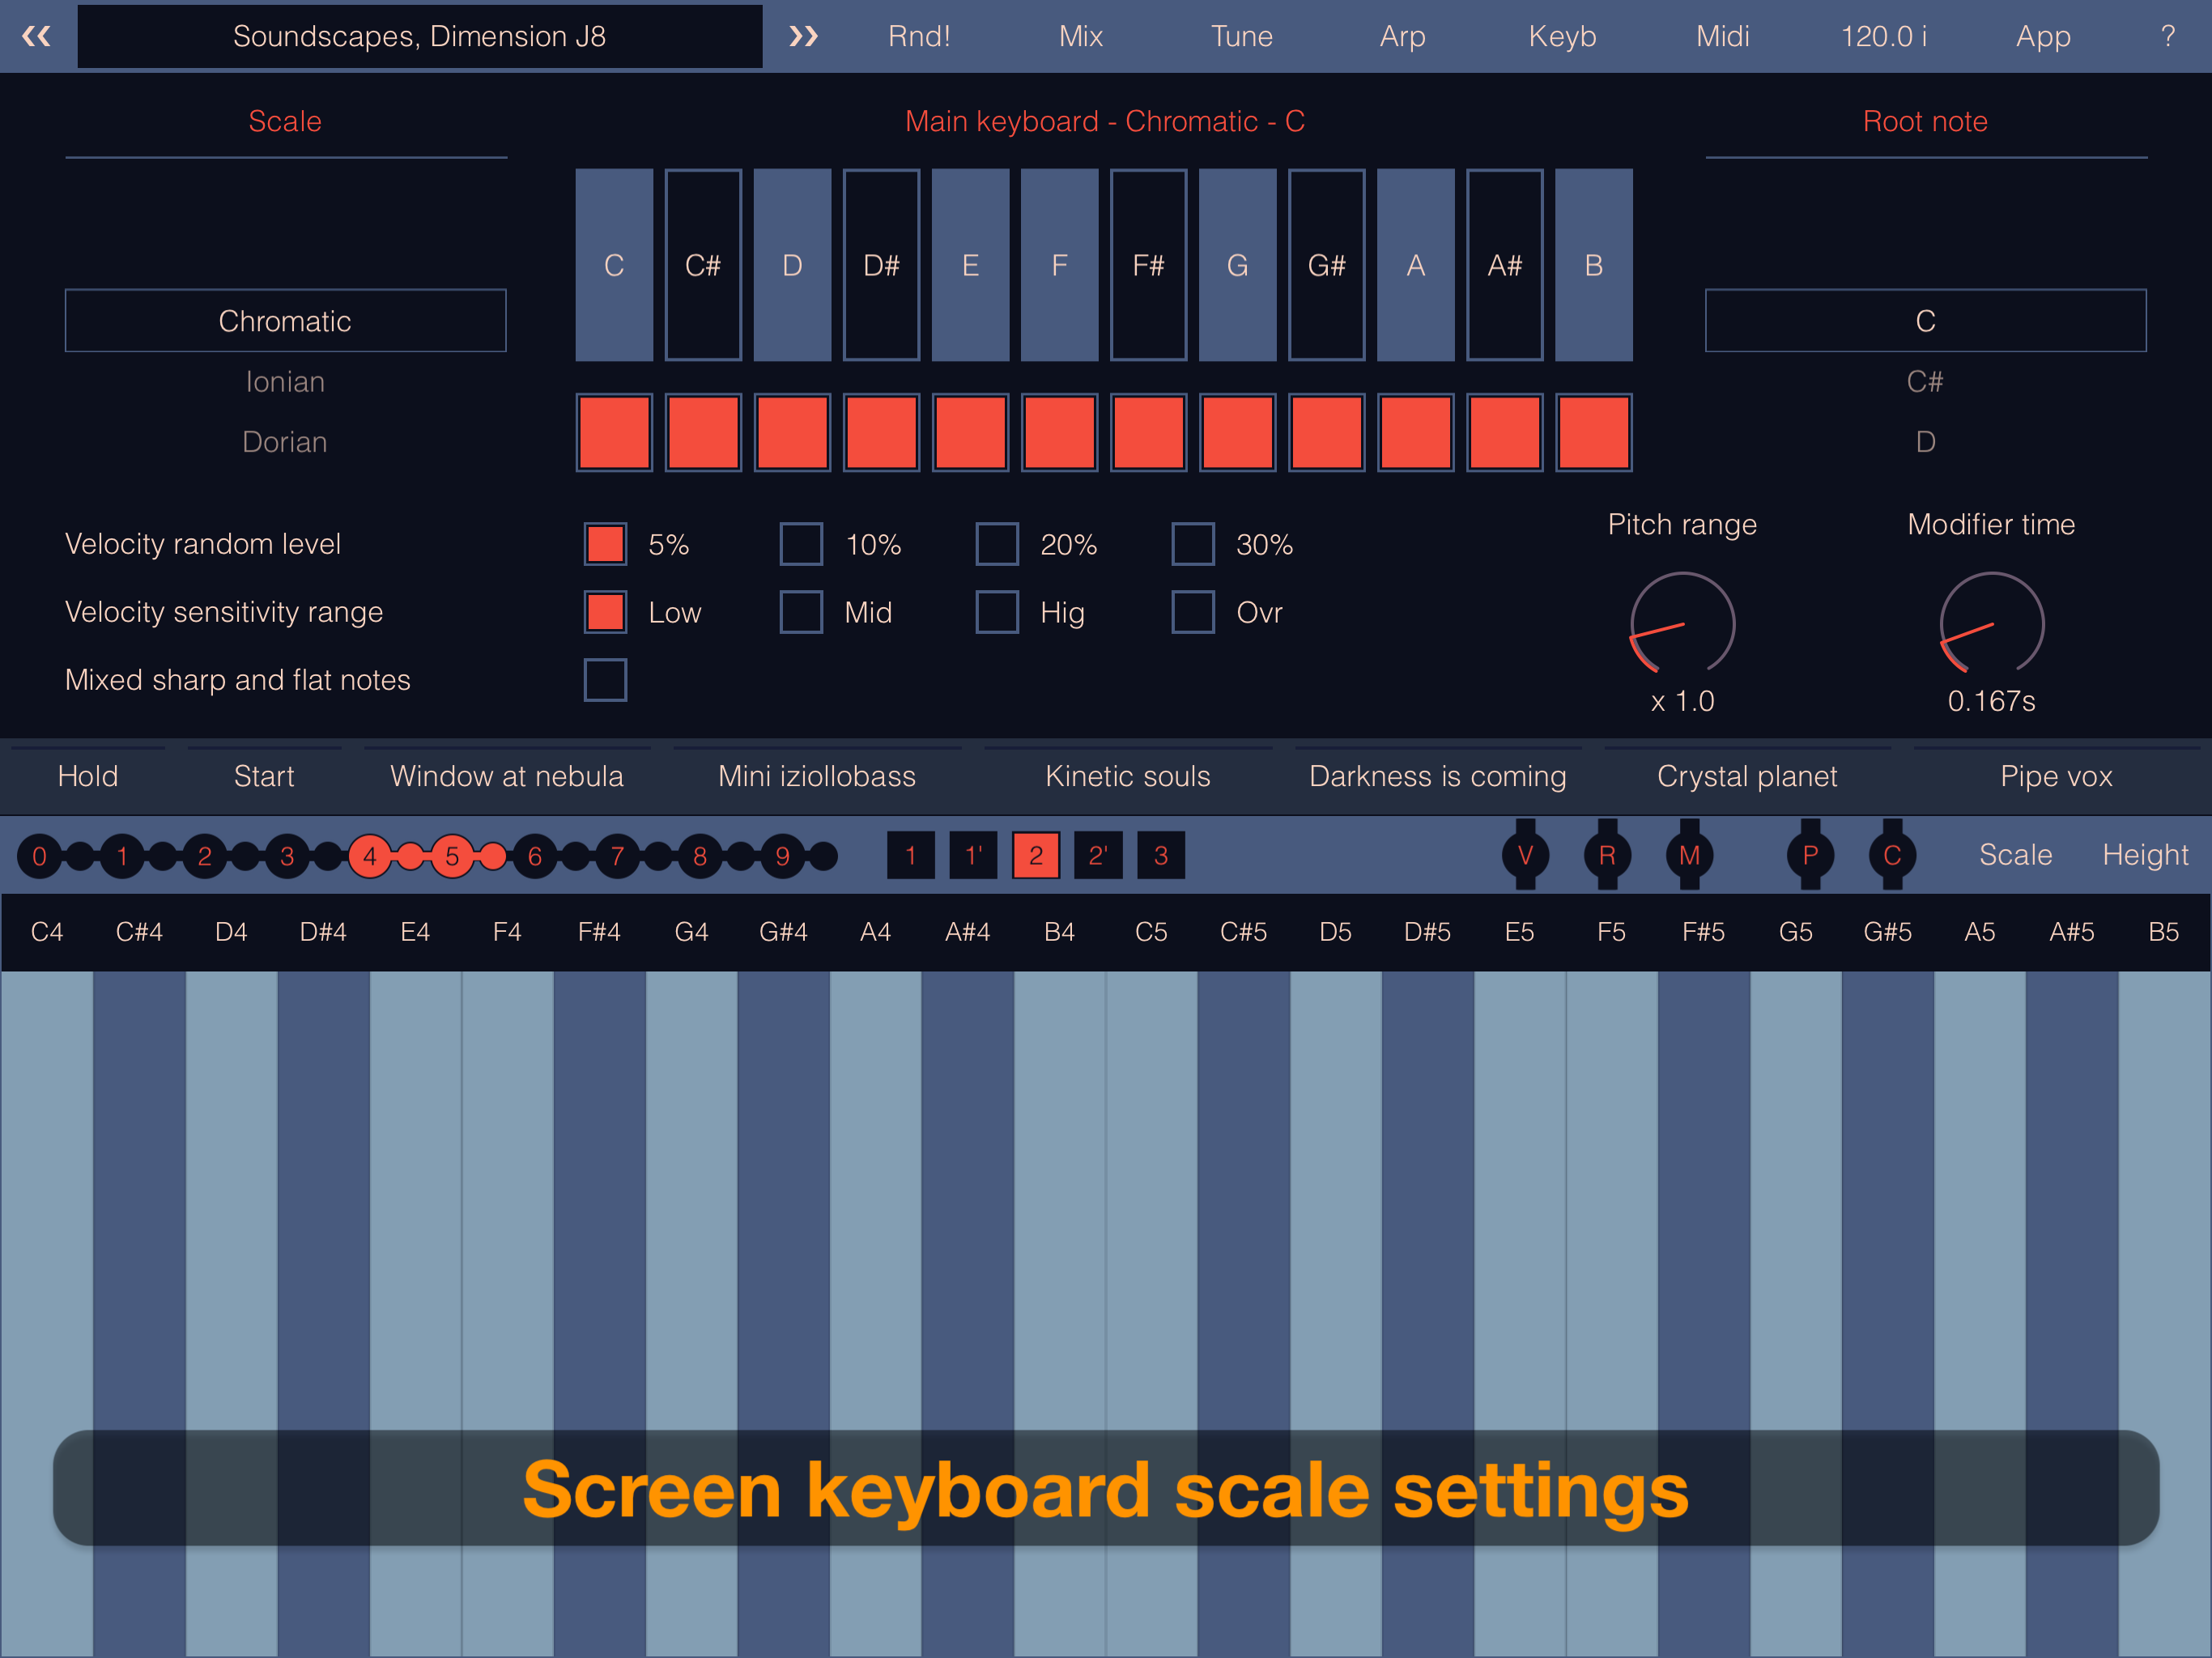Open the Arp tab

point(1402,36)
